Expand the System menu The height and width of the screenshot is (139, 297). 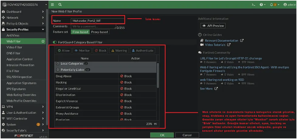(23, 124)
